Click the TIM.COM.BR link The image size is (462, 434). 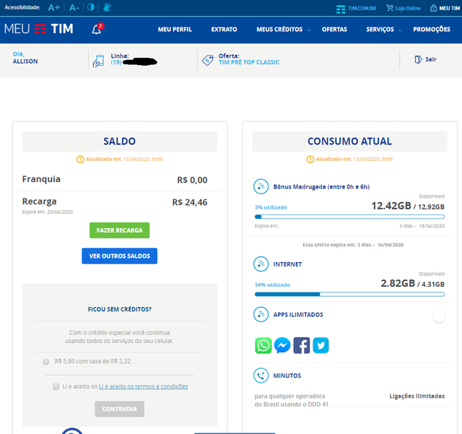(362, 8)
